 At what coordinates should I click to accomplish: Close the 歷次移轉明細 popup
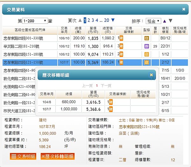pos(151,75)
